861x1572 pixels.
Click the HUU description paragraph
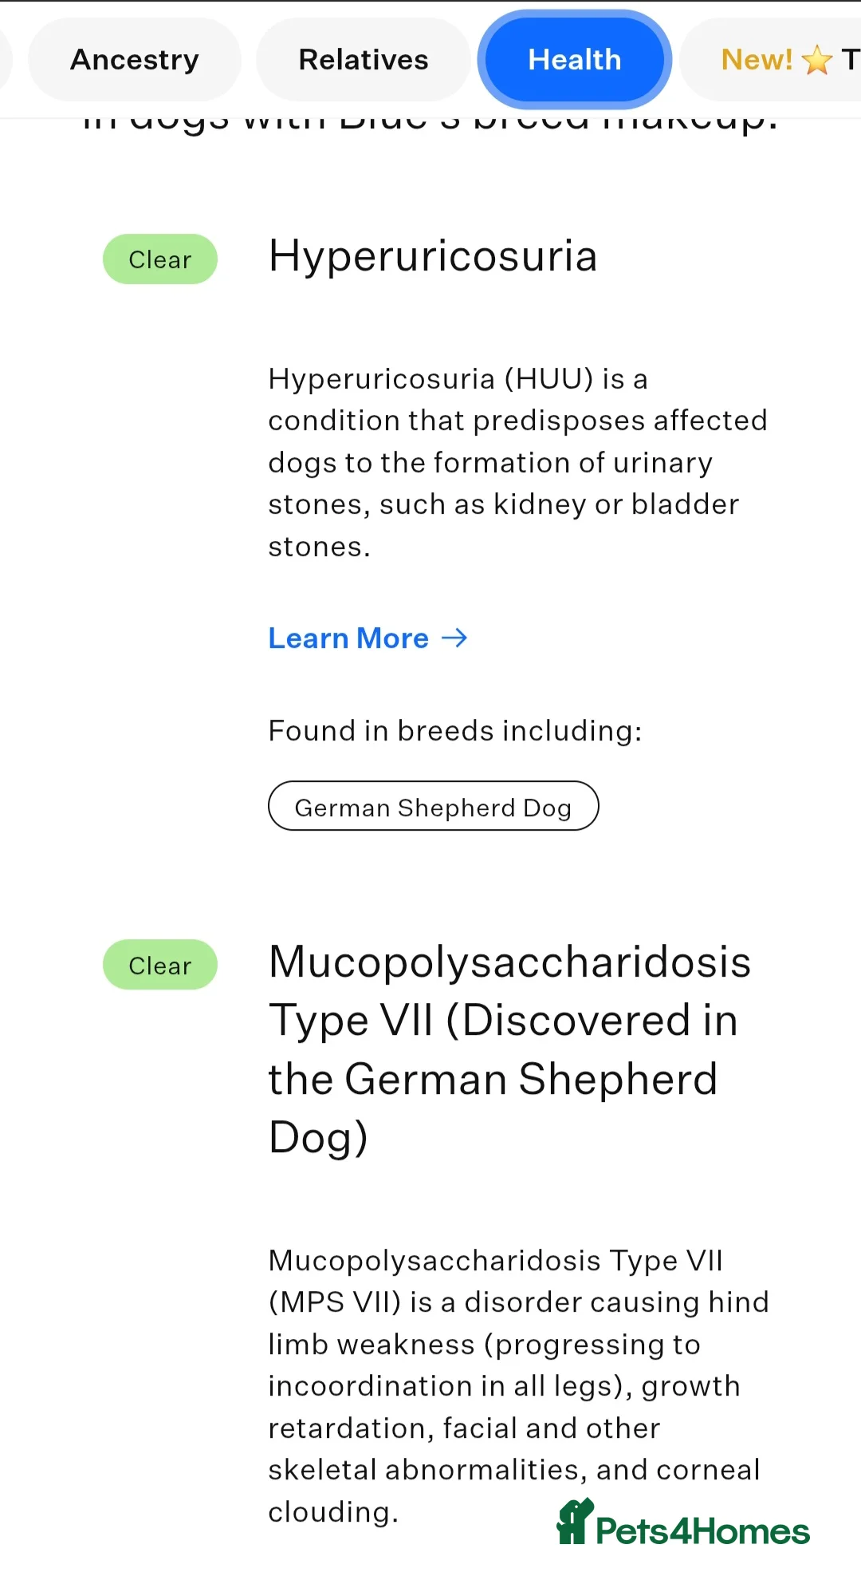pos(518,461)
